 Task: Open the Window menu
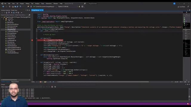tap(56, 4)
